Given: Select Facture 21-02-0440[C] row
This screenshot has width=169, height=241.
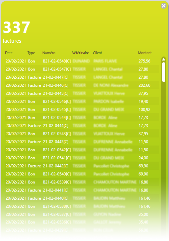Looking at the screenshot, I should point(82,198).
